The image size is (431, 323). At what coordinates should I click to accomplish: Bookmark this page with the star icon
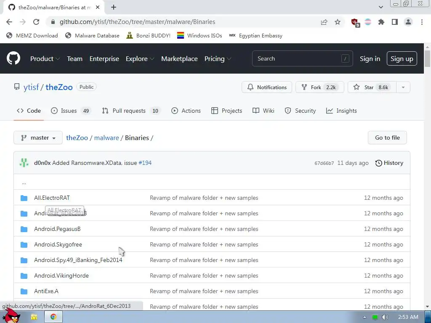pos(338,22)
